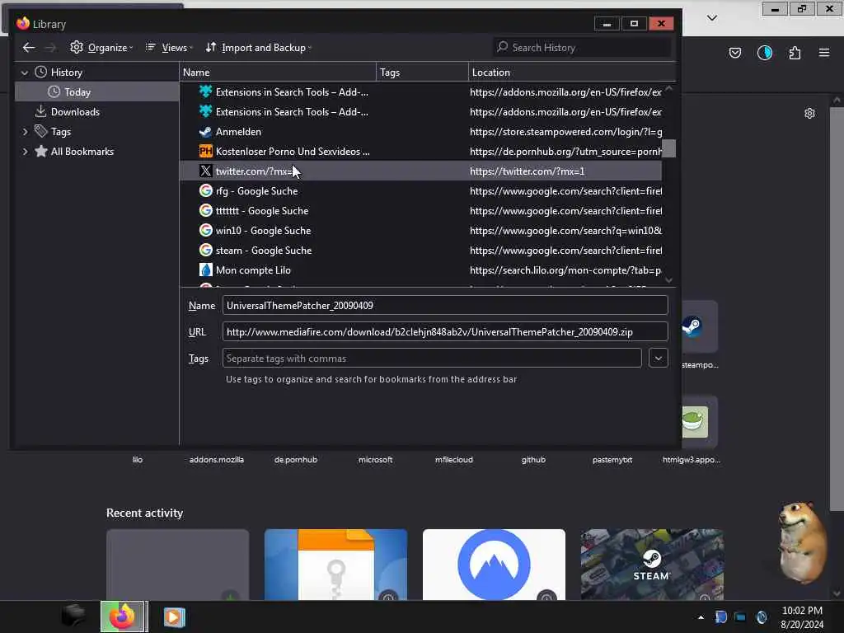Open Downloads in Library sidebar
The width and height of the screenshot is (844, 633).
75,112
